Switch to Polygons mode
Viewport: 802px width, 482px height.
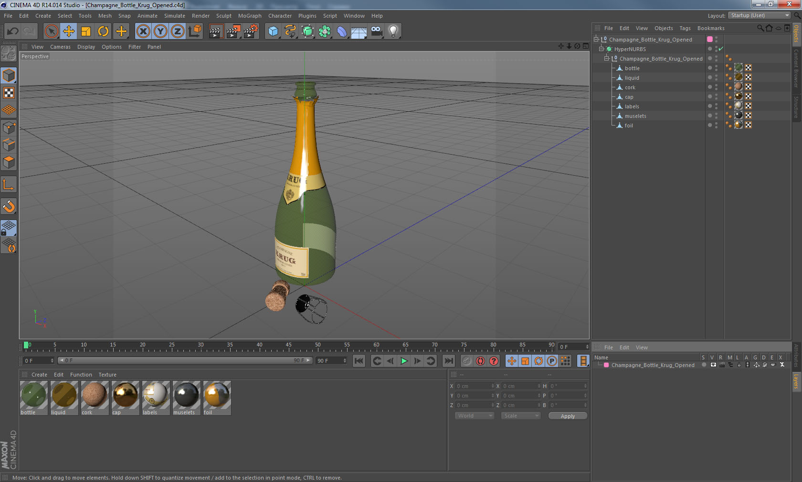point(9,162)
